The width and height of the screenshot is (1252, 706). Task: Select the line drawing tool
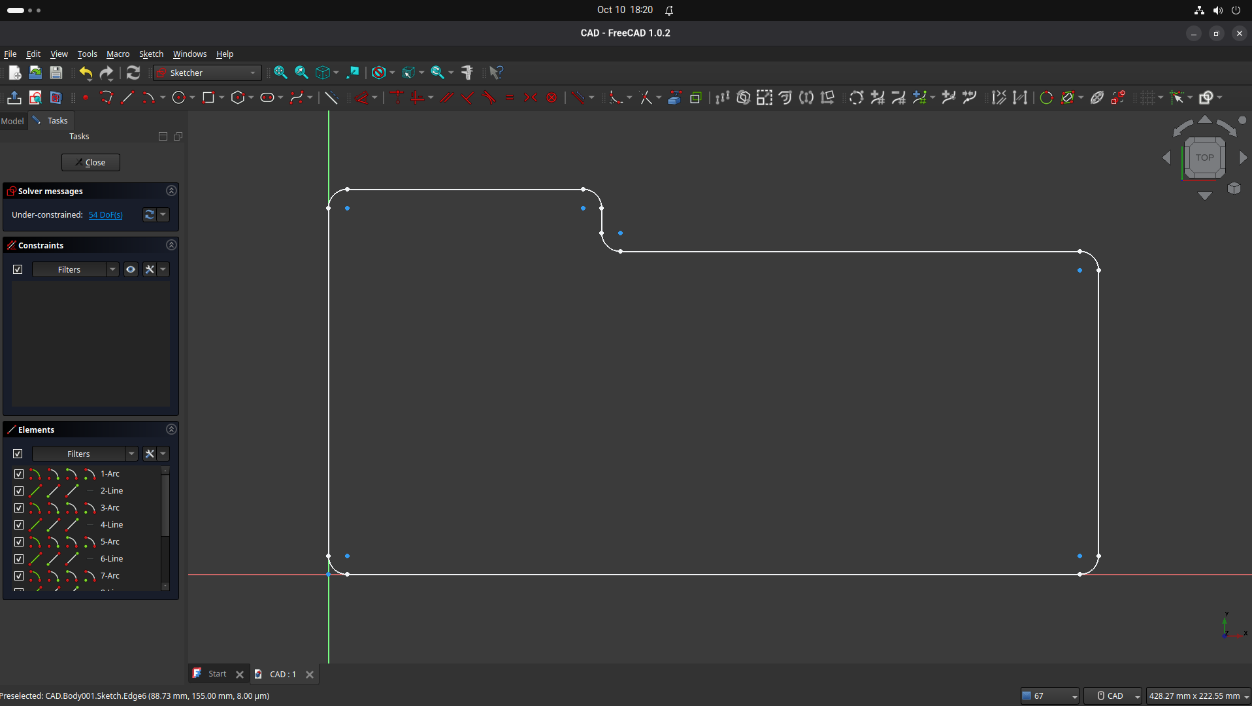(128, 97)
